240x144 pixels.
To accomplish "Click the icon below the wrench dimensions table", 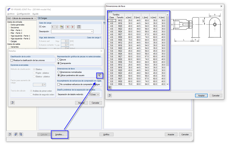I will 110,87.
